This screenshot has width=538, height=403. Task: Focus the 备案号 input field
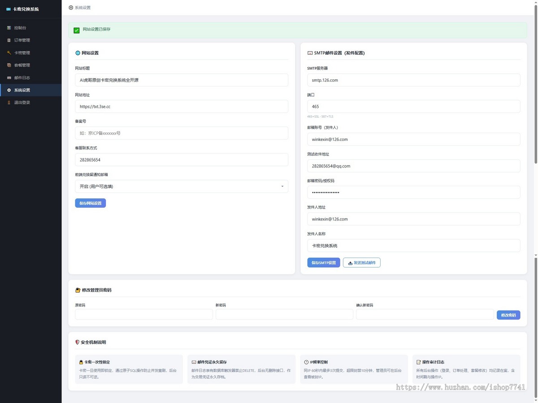pos(182,133)
